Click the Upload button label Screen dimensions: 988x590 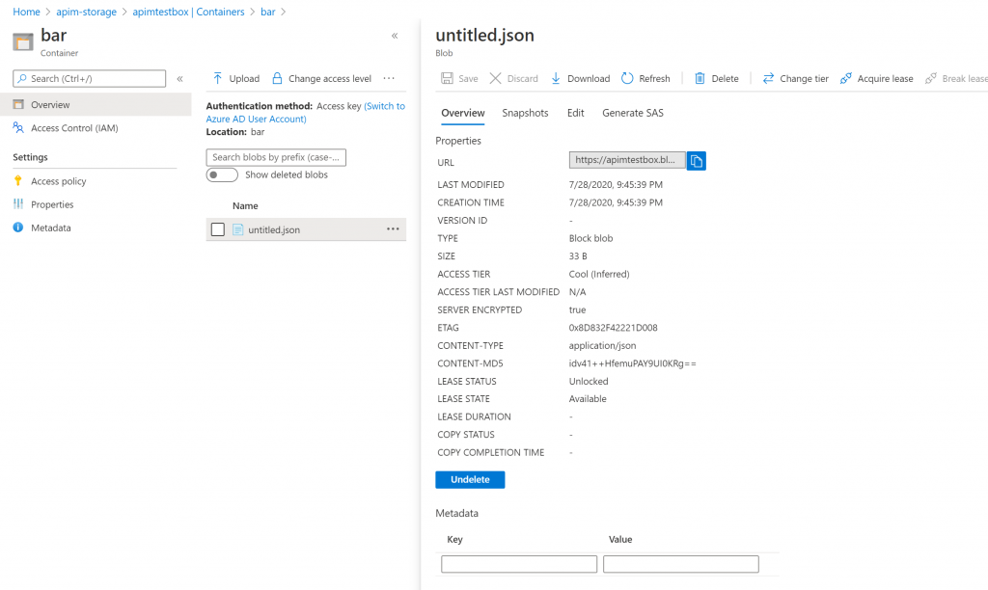pyautogui.click(x=244, y=79)
